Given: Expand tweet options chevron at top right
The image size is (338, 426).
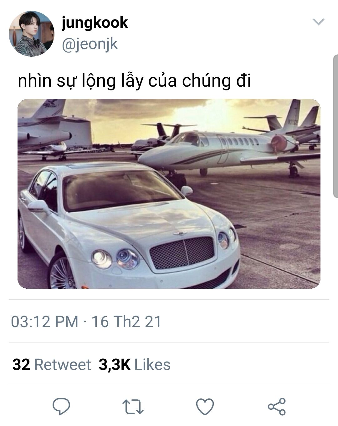Looking at the screenshot, I should point(319,22).
